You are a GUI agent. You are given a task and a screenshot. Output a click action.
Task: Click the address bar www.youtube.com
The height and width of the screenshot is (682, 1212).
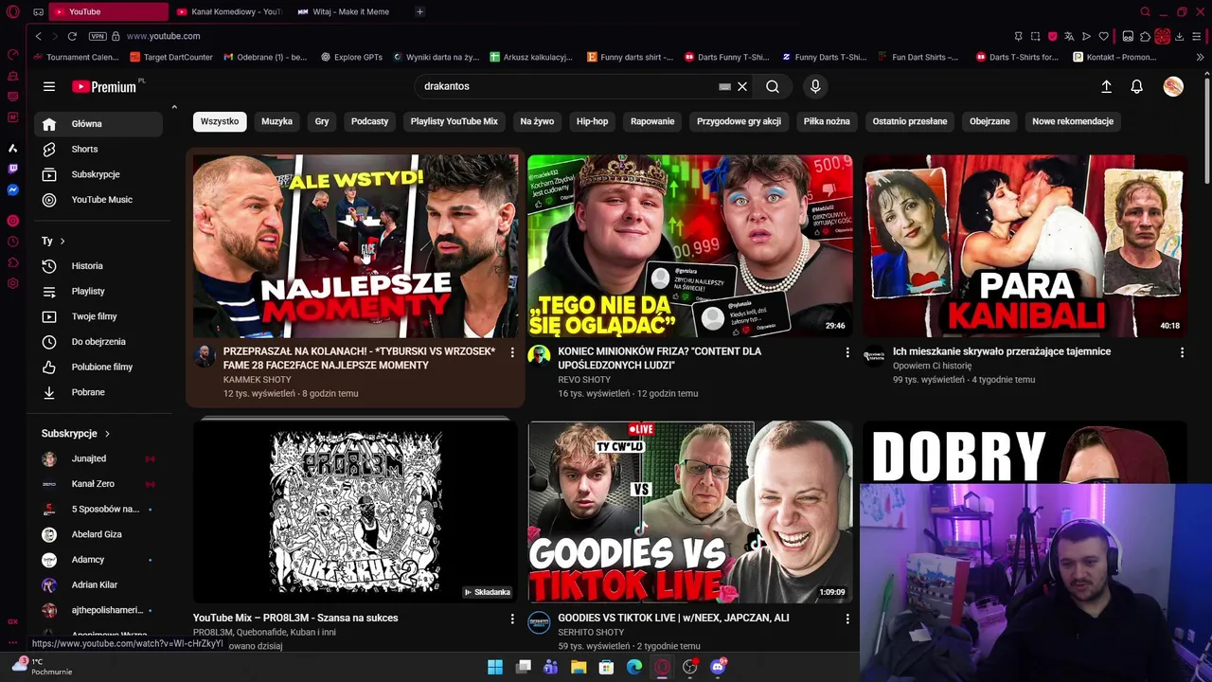click(x=163, y=36)
